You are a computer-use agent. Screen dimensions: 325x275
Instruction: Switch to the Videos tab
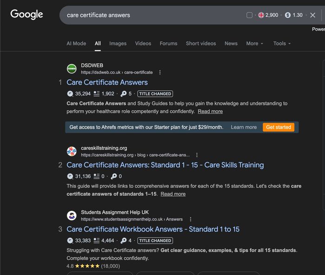[x=143, y=44]
